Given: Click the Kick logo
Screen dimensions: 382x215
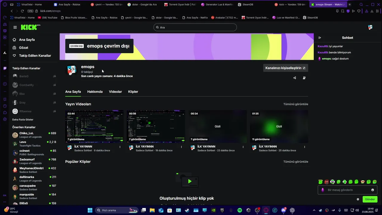Looking at the screenshot, I should point(30,27).
